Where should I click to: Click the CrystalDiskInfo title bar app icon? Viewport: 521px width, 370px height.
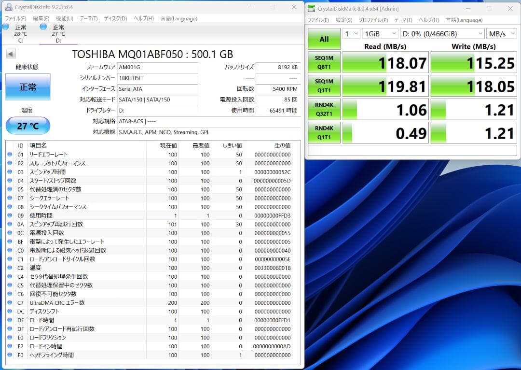point(9,7)
